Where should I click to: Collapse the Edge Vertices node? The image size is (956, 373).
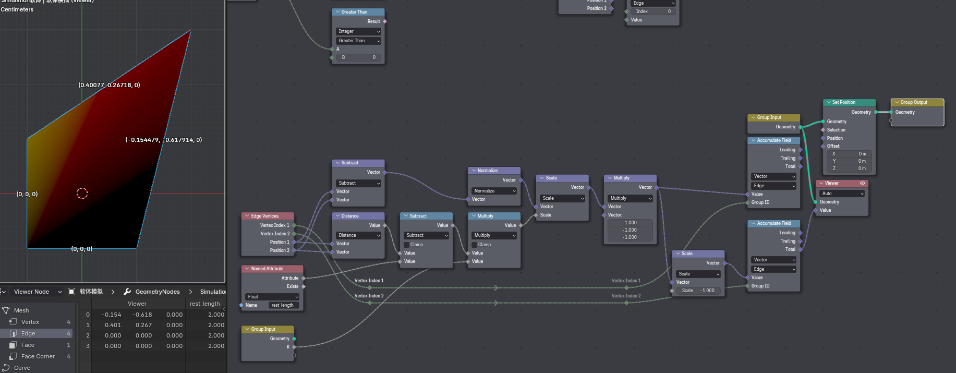pos(247,216)
